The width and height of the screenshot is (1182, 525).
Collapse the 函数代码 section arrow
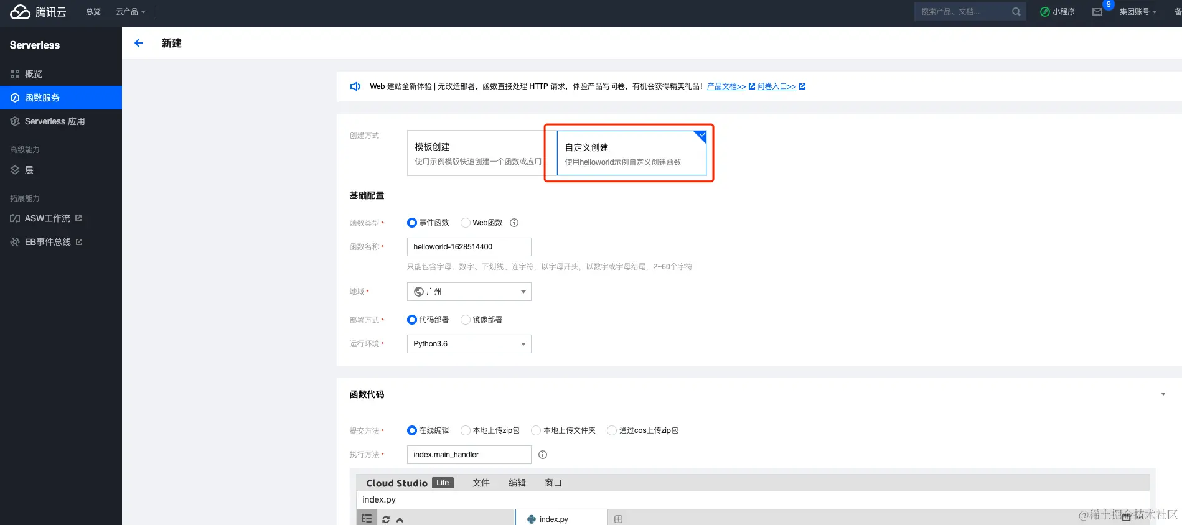pyautogui.click(x=1163, y=394)
